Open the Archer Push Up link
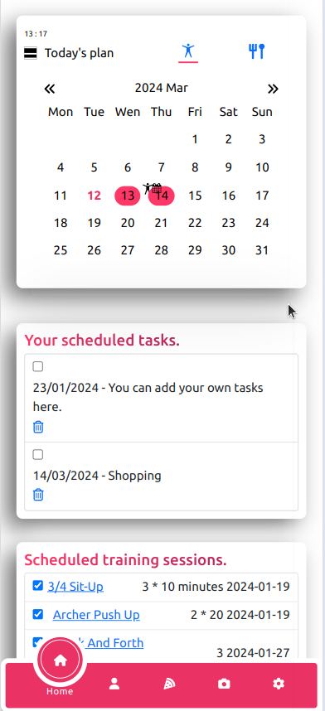The width and height of the screenshot is (325, 711). pyautogui.click(x=96, y=615)
